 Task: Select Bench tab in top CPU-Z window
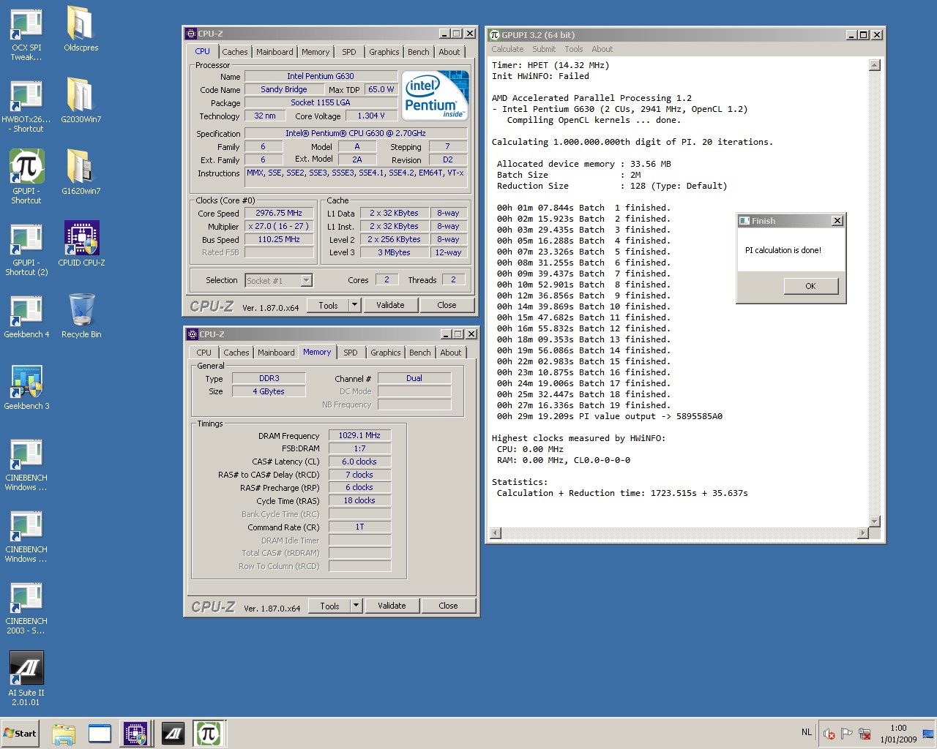click(x=419, y=52)
